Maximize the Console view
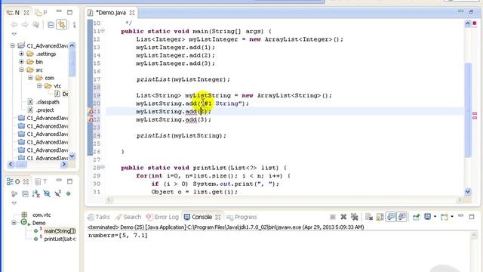This screenshot has width=483, height=272. (472, 217)
